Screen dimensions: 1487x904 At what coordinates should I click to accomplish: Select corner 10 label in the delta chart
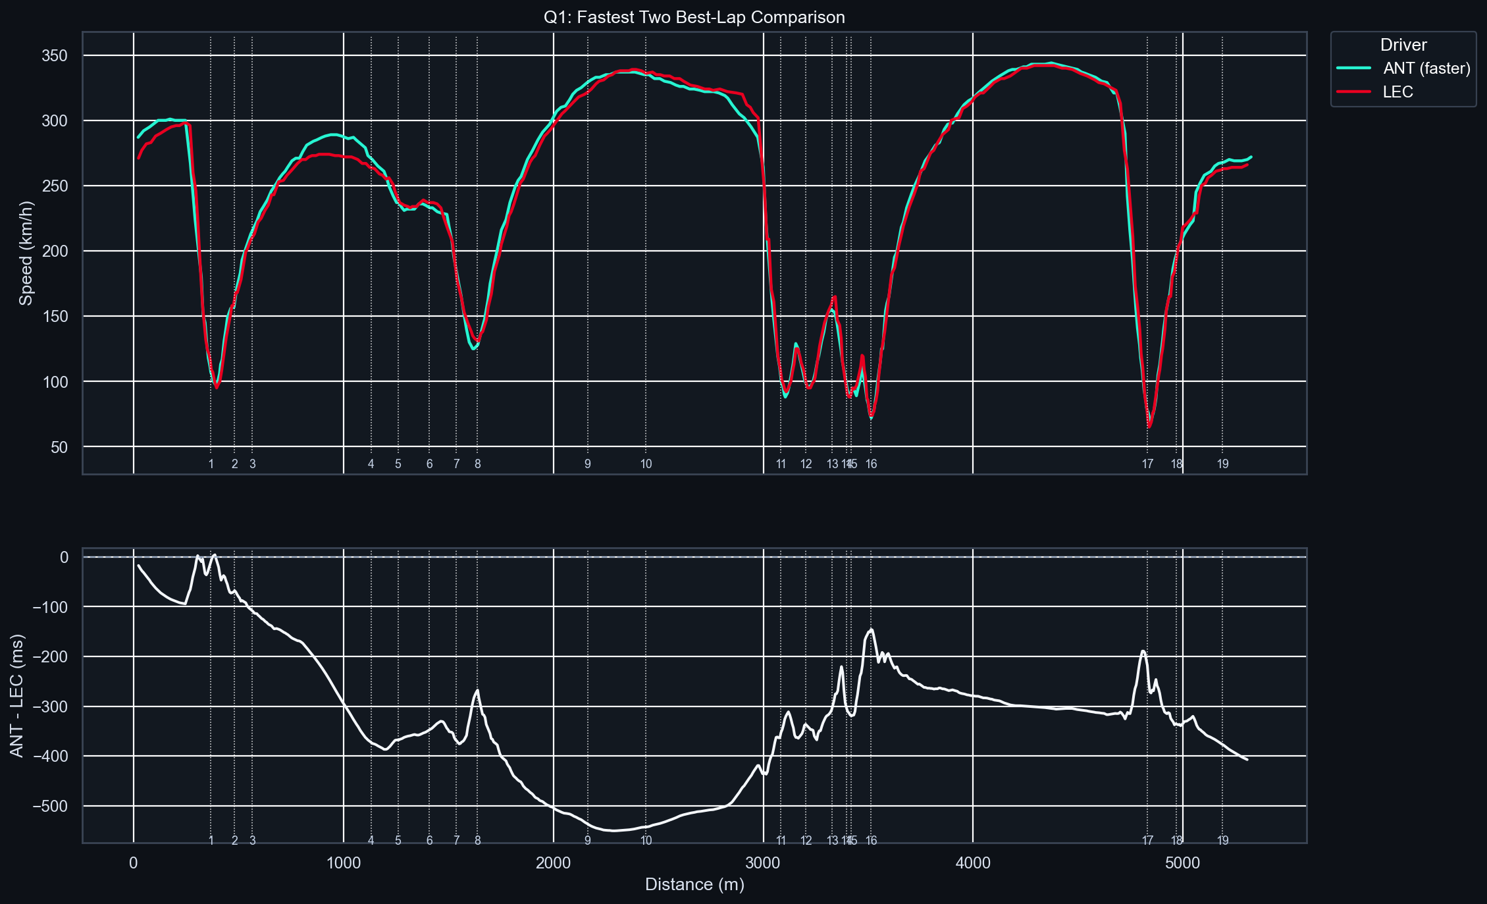[646, 841]
